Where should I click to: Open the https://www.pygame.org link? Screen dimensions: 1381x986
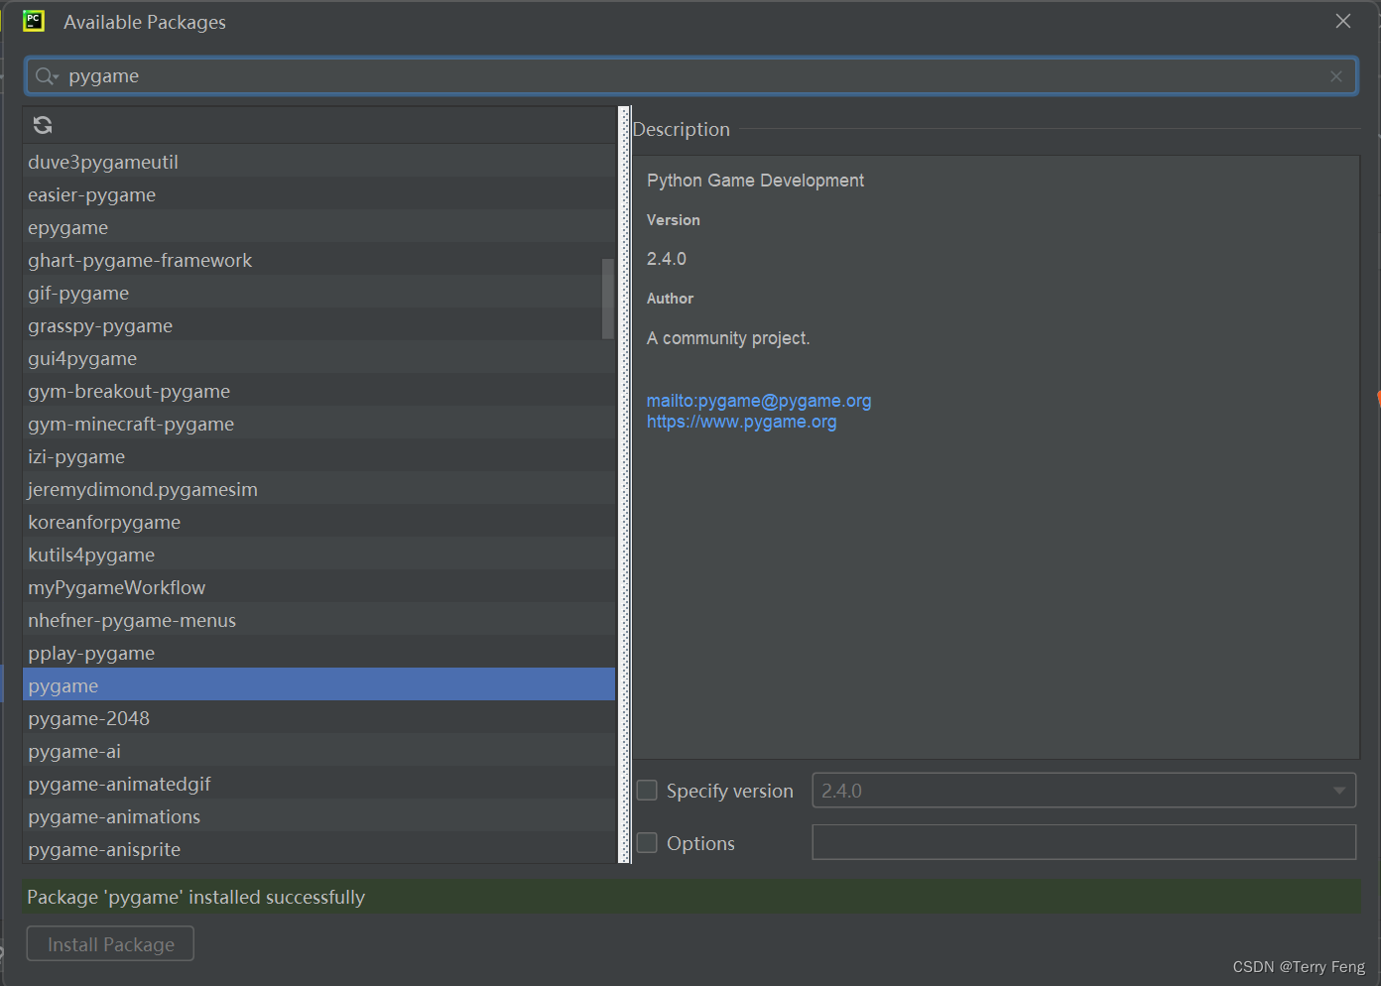[741, 422]
